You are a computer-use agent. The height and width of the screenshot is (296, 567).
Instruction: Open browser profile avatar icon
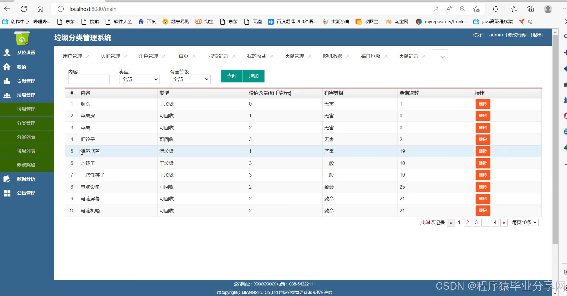coord(548,9)
